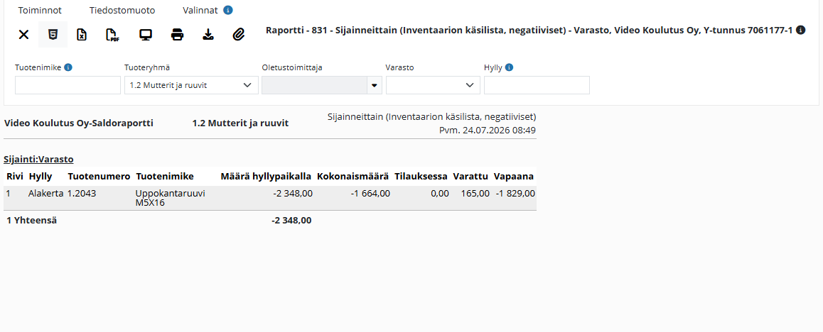
Task: Attach file with the paperclip icon
Action: (239, 35)
